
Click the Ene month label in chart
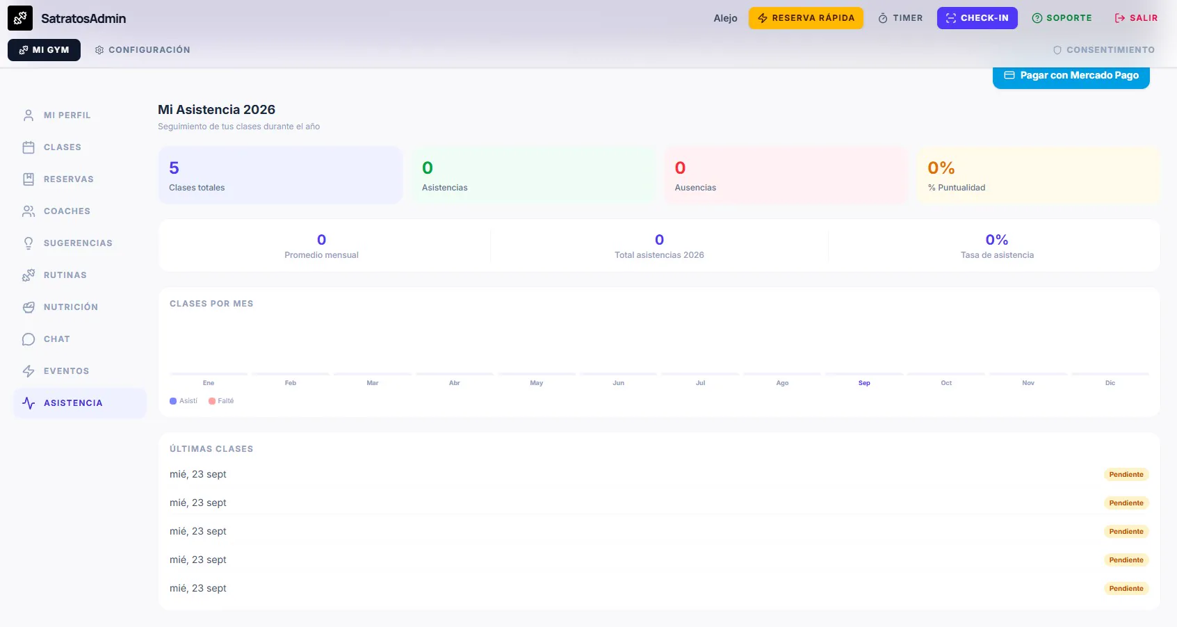click(209, 383)
